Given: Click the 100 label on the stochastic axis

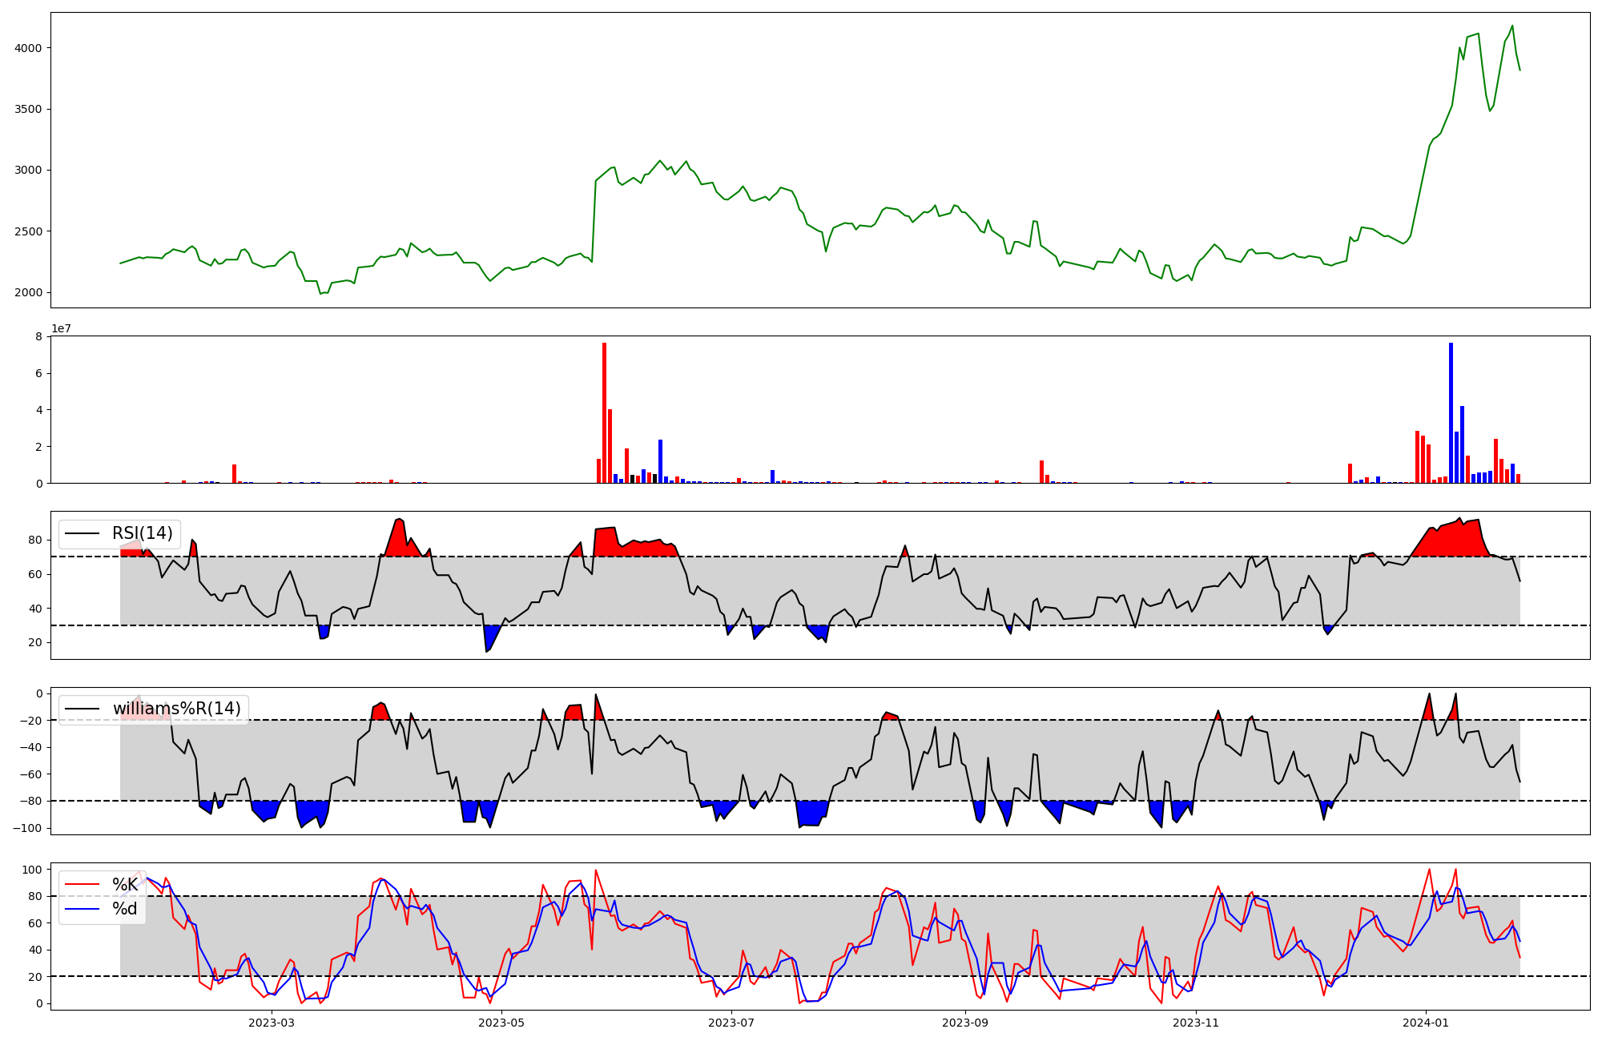Looking at the screenshot, I should [x=33, y=870].
